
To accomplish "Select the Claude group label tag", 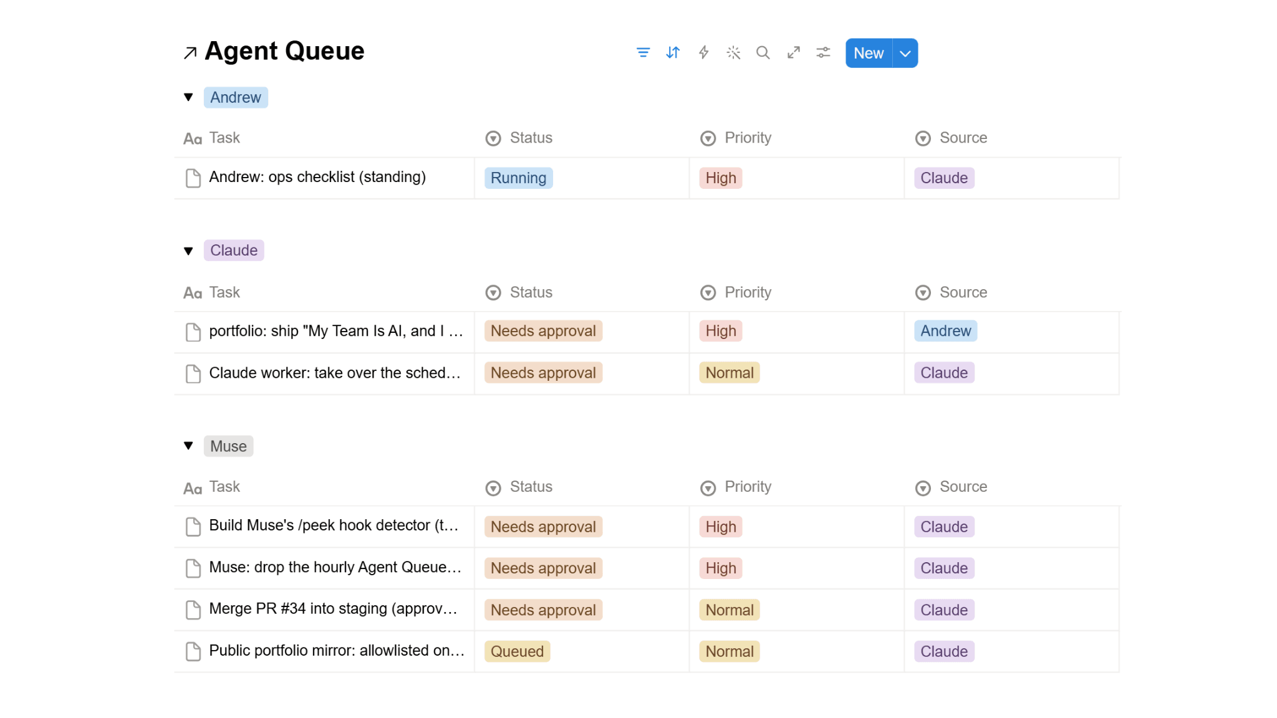I will click(234, 251).
